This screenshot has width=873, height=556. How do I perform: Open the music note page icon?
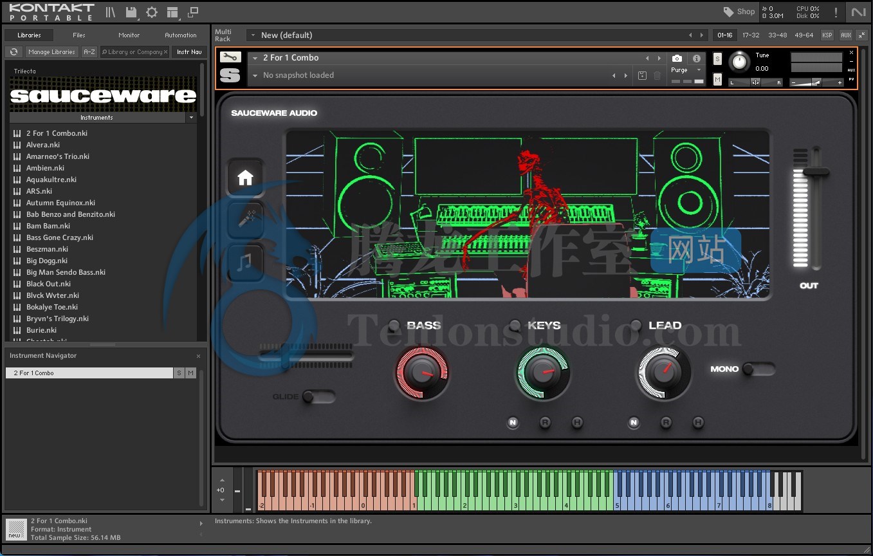click(x=245, y=261)
